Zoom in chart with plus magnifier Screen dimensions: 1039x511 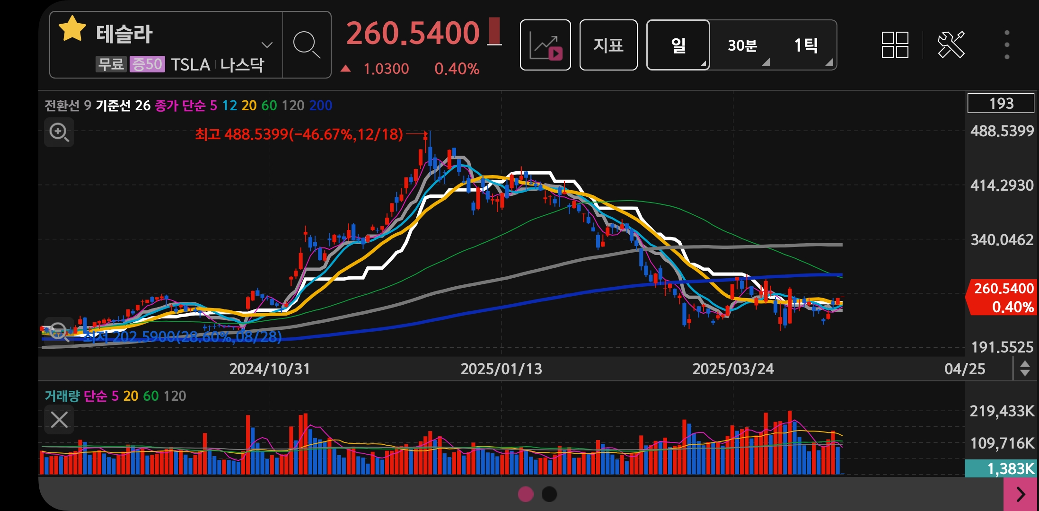click(59, 132)
